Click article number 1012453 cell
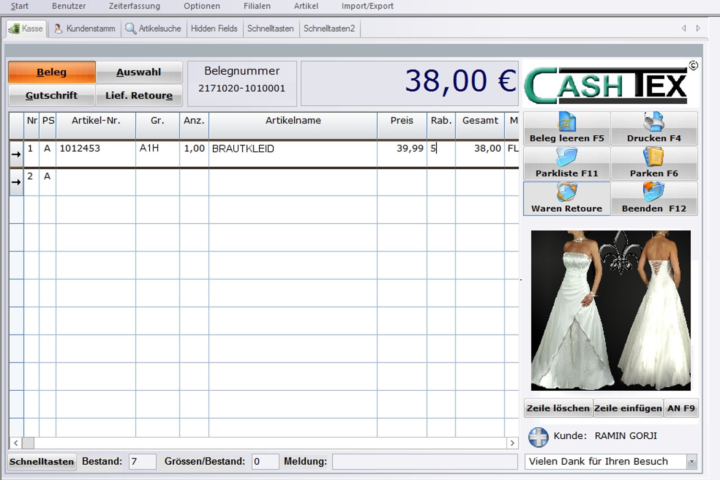 tap(96, 154)
